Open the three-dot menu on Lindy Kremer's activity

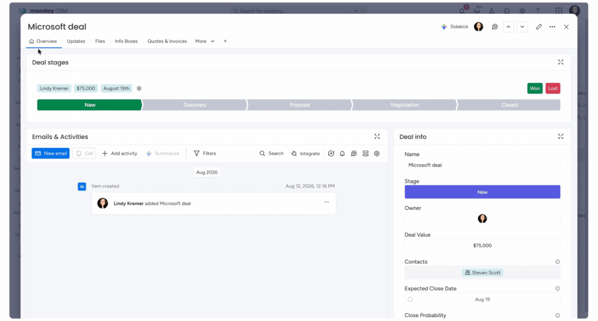point(326,202)
